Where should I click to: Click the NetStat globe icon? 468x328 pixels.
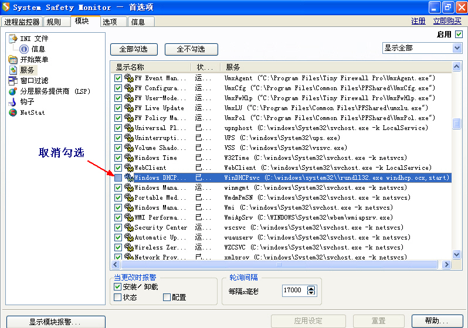point(13,112)
